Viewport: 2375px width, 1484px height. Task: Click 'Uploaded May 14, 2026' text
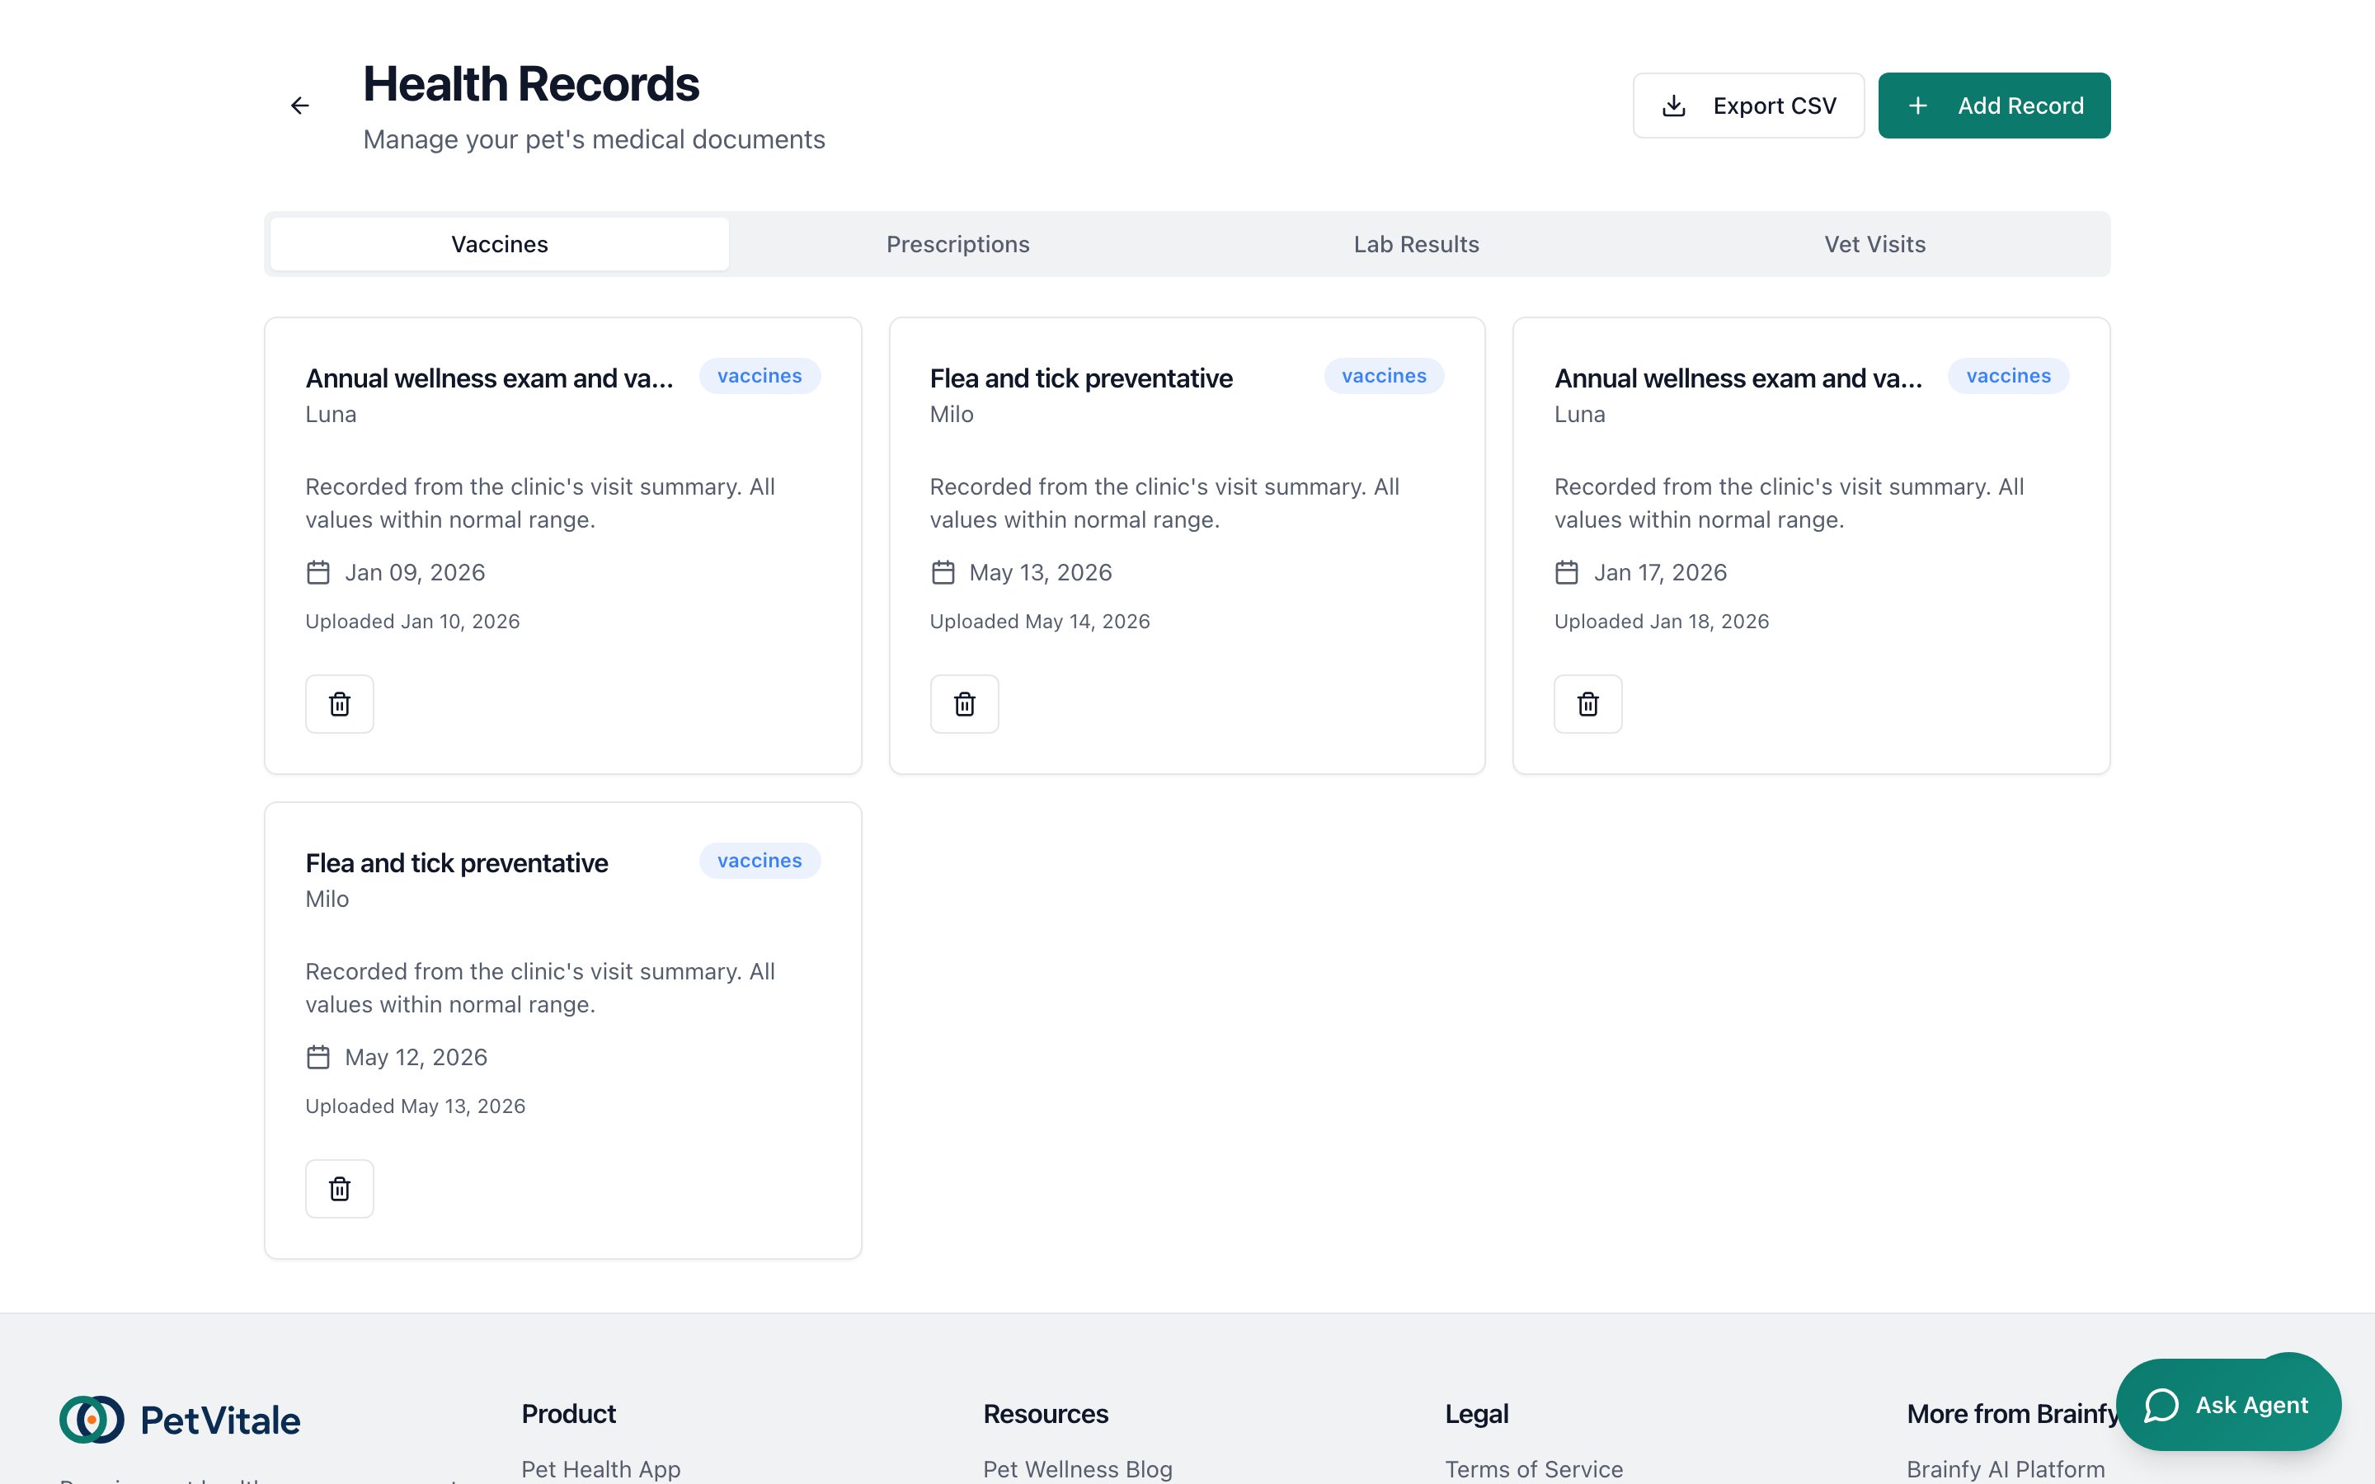coord(1039,622)
